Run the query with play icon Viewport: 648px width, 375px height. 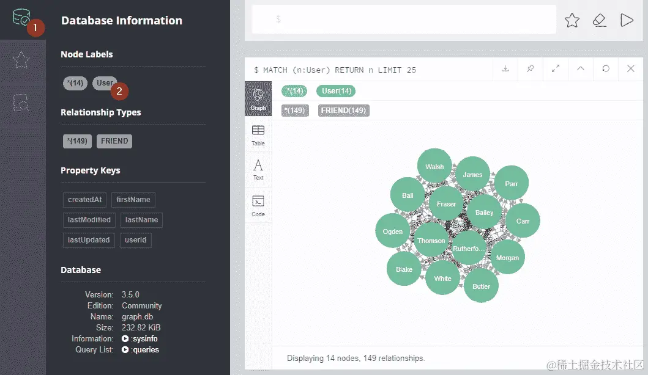627,20
